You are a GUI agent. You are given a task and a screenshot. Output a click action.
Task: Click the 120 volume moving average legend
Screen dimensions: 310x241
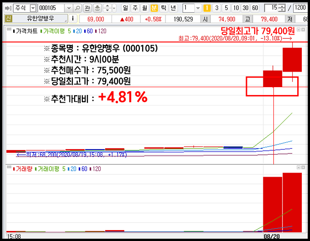pyautogui.click(x=95, y=169)
